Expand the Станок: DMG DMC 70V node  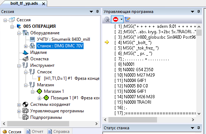pyautogui.click(x=26, y=46)
